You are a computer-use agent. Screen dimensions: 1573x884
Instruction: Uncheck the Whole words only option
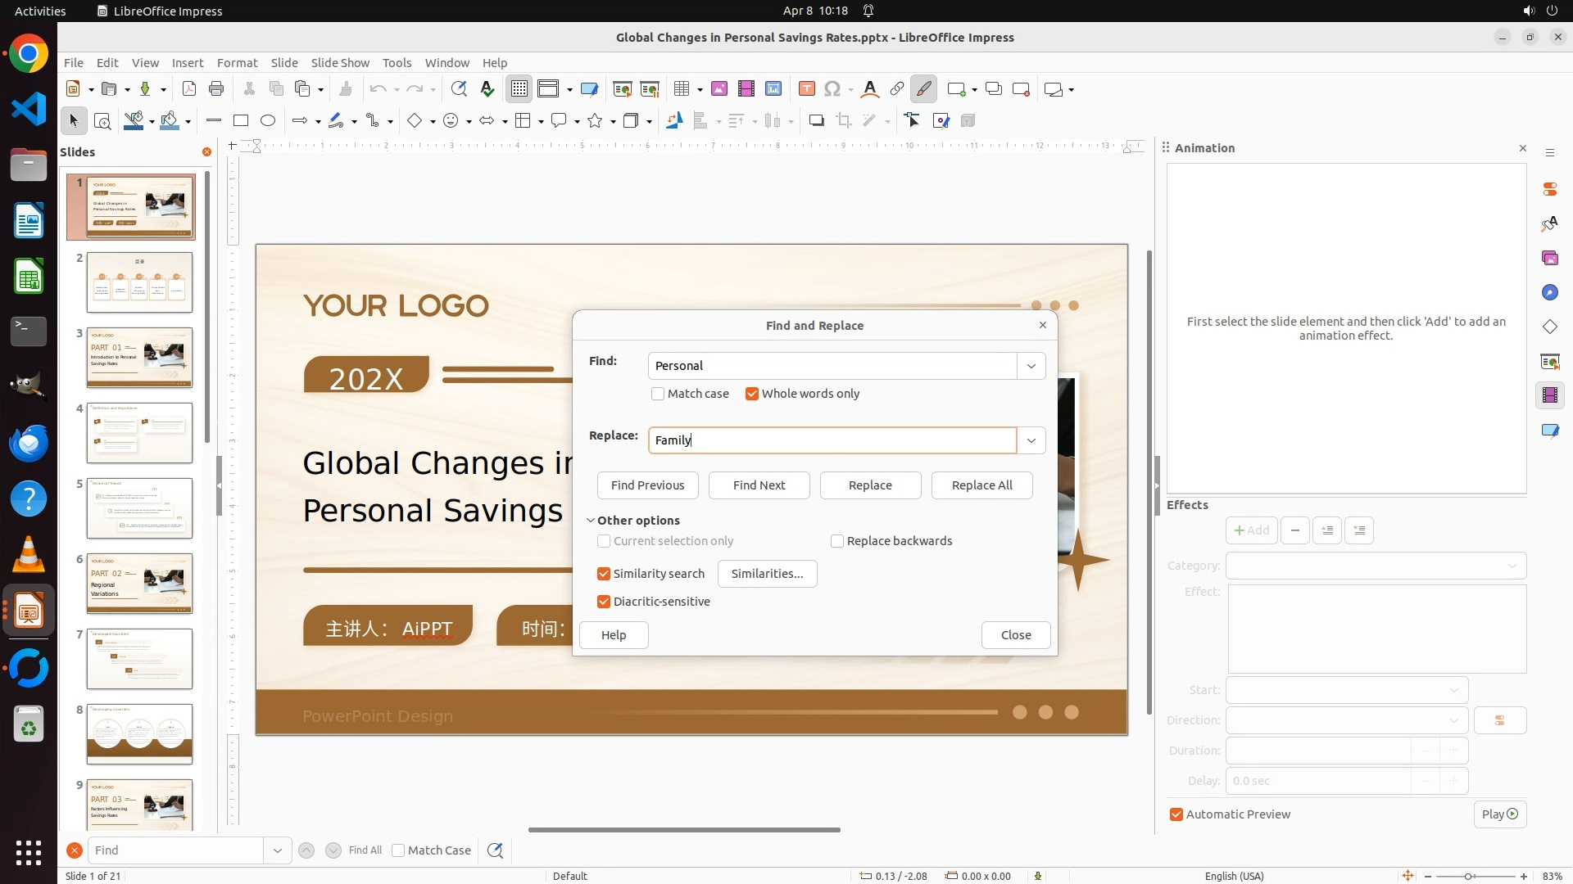[752, 394]
